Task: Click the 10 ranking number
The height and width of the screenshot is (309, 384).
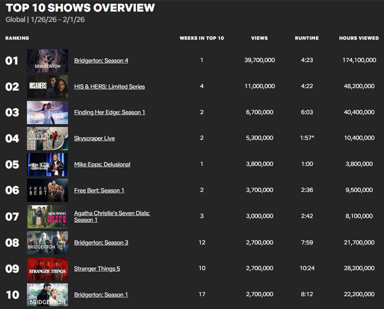Action: click(12, 295)
